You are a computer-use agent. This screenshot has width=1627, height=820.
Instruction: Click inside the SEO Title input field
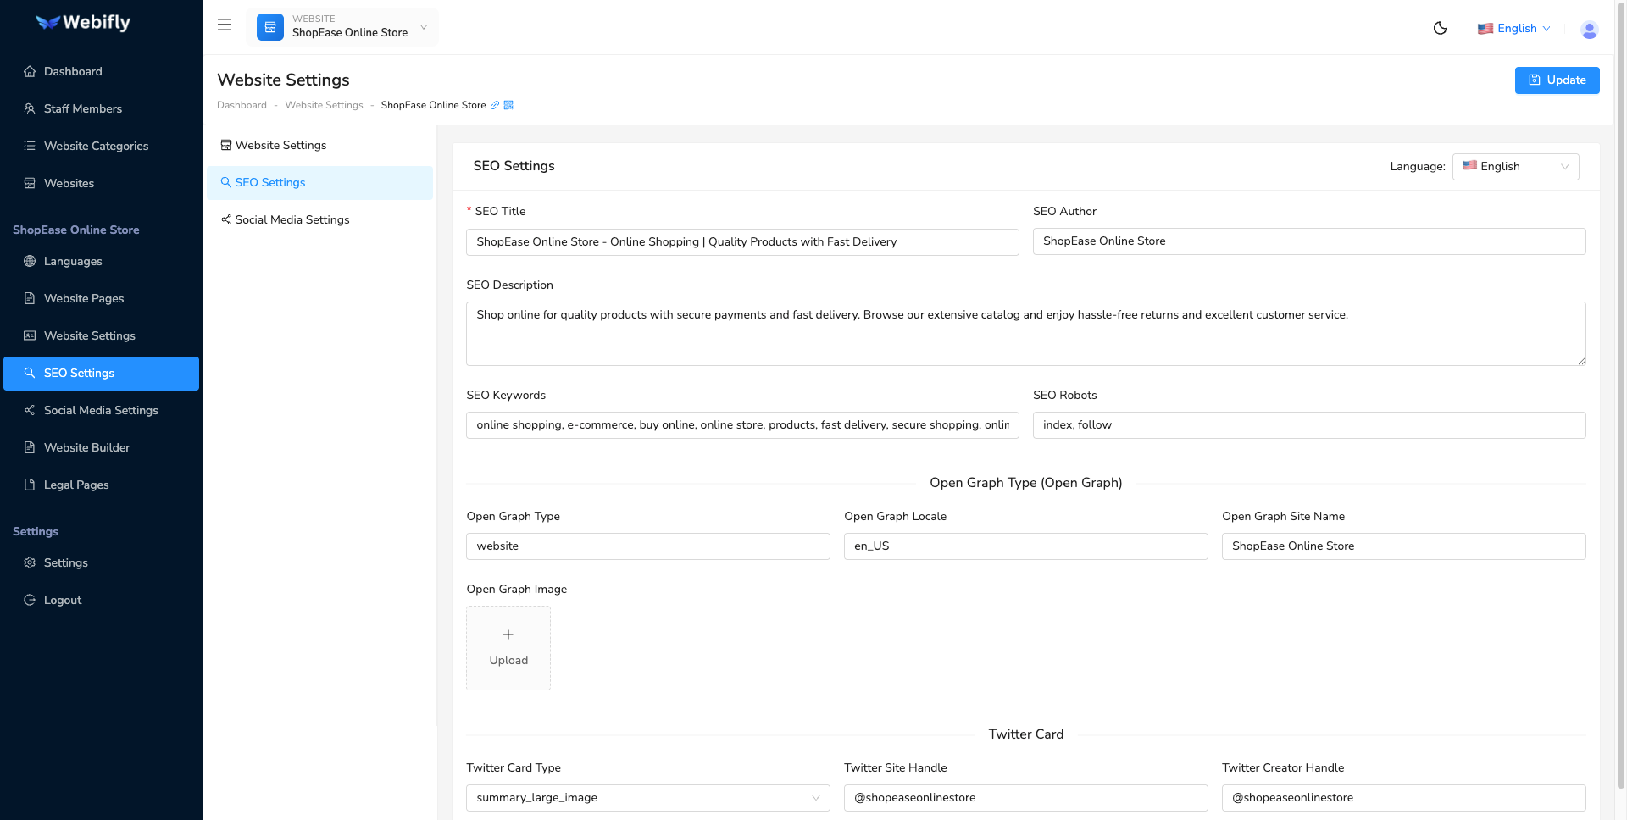(741, 241)
